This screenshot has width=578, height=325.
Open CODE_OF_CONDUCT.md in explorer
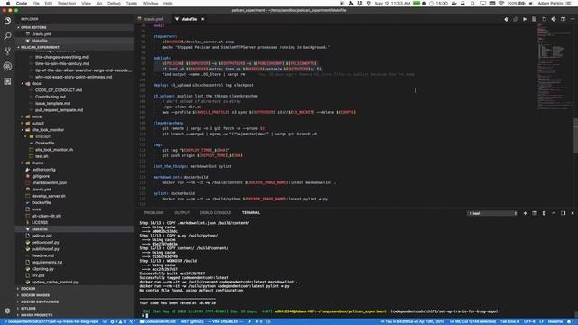coord(59,90)
